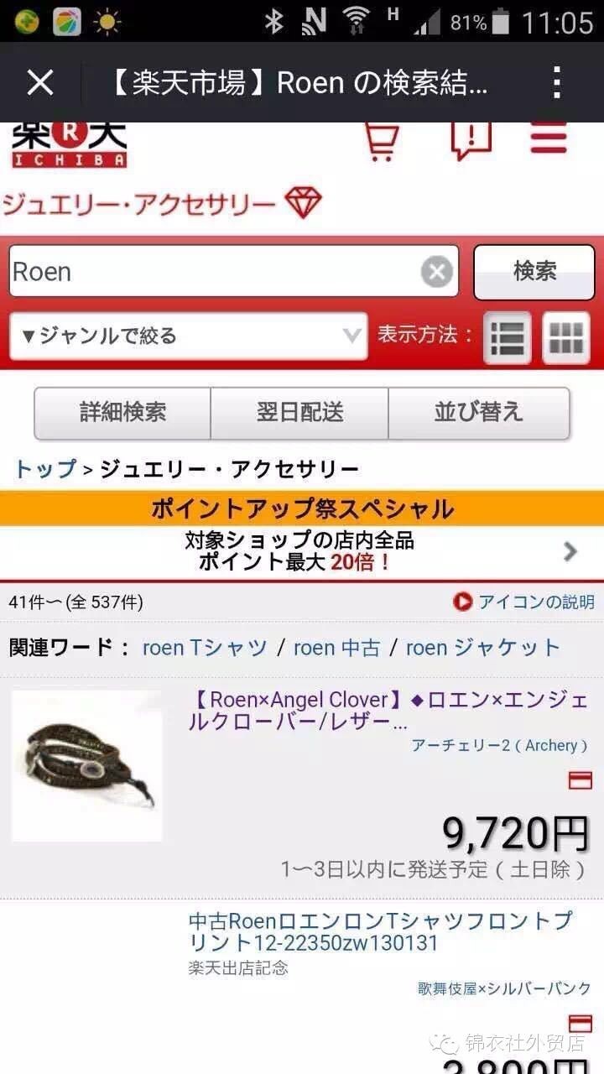The image size is (604, 1074).
Task: Switch to list view display
Action: (x=508, y=337)
